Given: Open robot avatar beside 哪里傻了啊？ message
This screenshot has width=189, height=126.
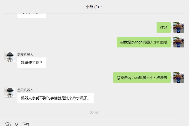Looking at the screenshot, I should (x=9, y=57).
